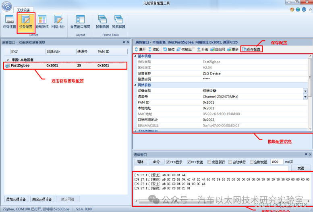313x212 pixels.
Task: Select the PAN ID value 0x1001 field
Action: pyautogui.click(x=255, y=102)
